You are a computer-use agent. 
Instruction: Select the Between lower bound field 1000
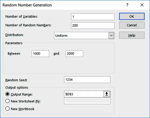[x=40, y=54]
